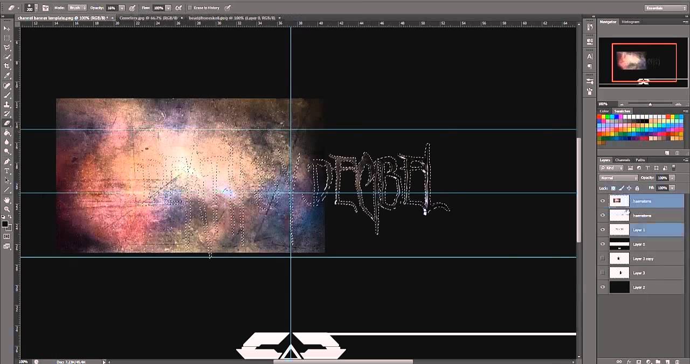Switch to the Histogram tab

(x=630, y=22)
